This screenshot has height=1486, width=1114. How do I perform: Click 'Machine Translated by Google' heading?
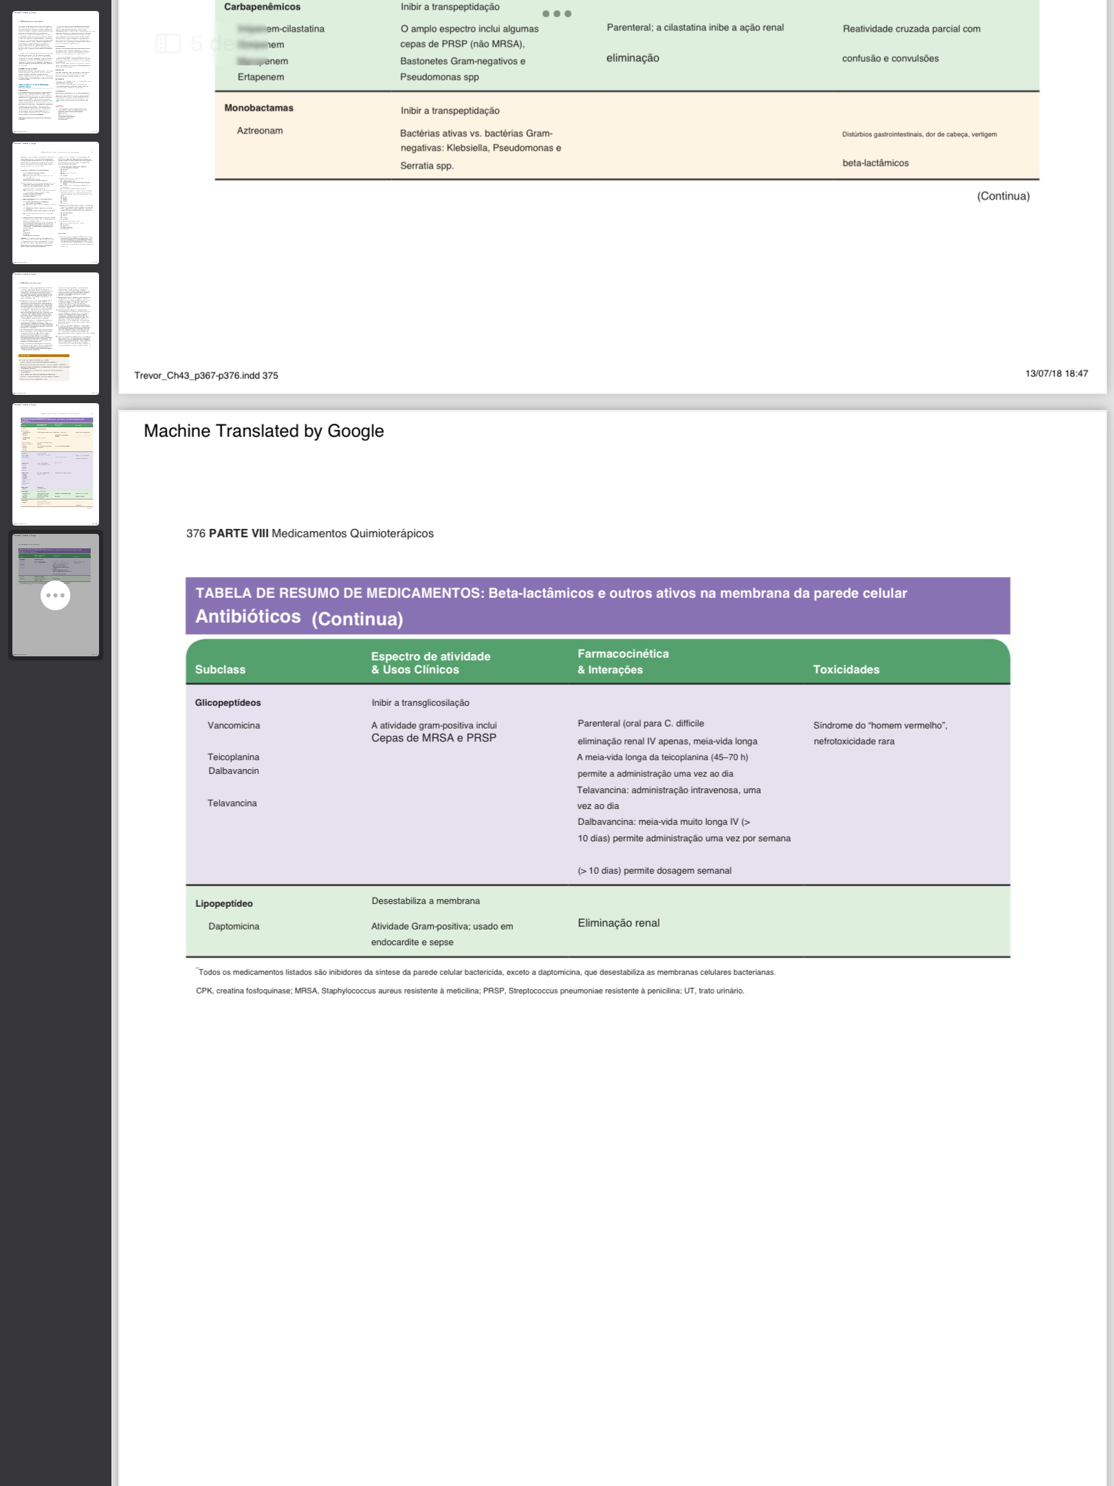(x=264, y=431)
